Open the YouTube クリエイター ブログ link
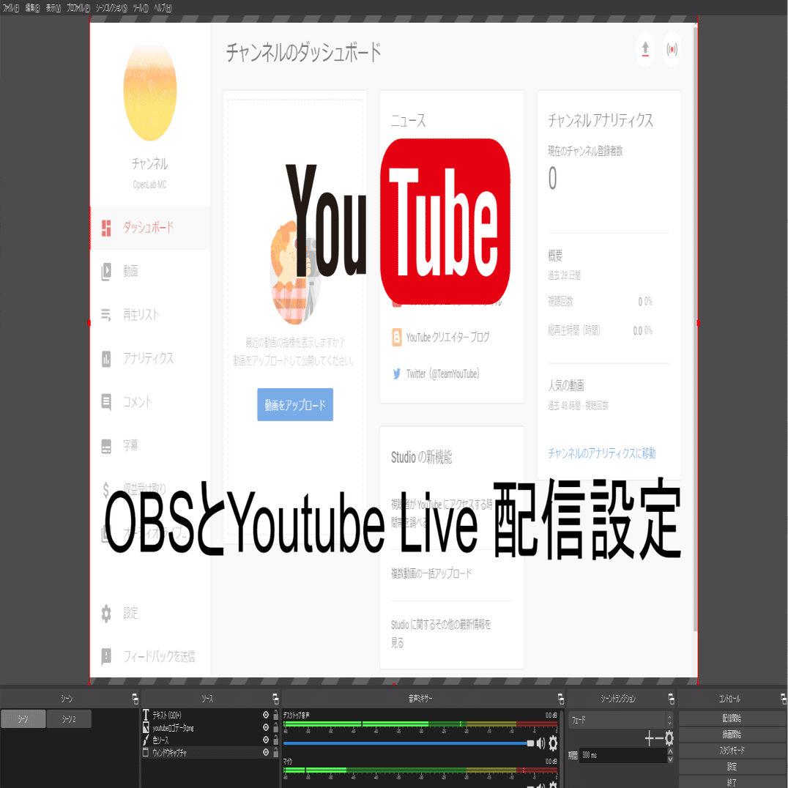The height and width of the screenshot is (788, 788). pos(441,337)
